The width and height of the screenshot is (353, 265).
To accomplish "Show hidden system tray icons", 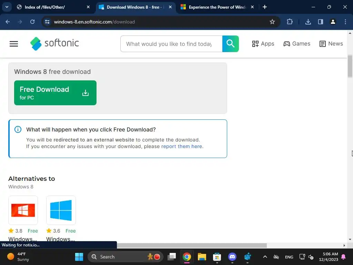I will pos(265,257).
